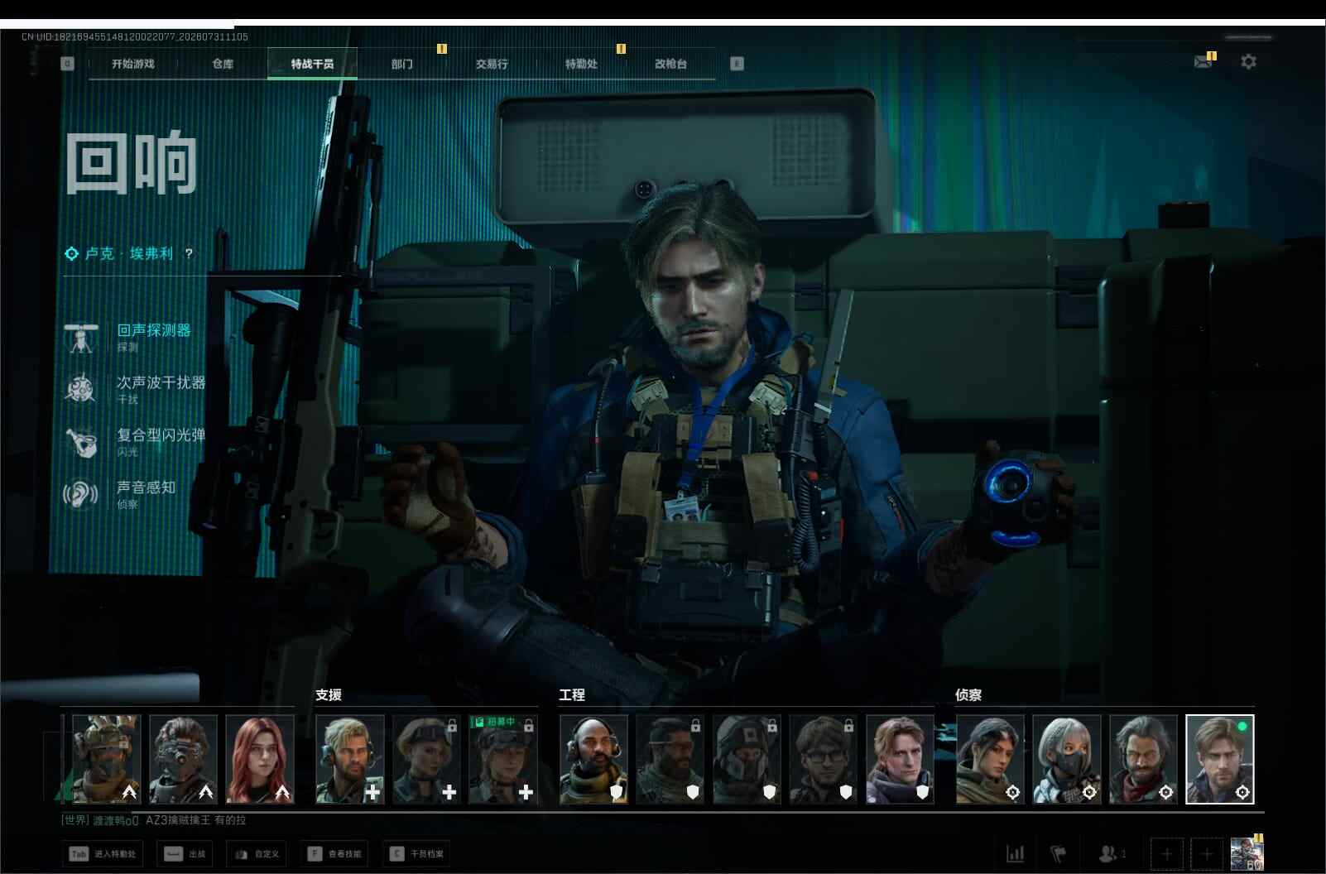The width and height of the screenshot is (1326, 874).
Task: Open the 自定义 customize button
Action: point(257,853)
